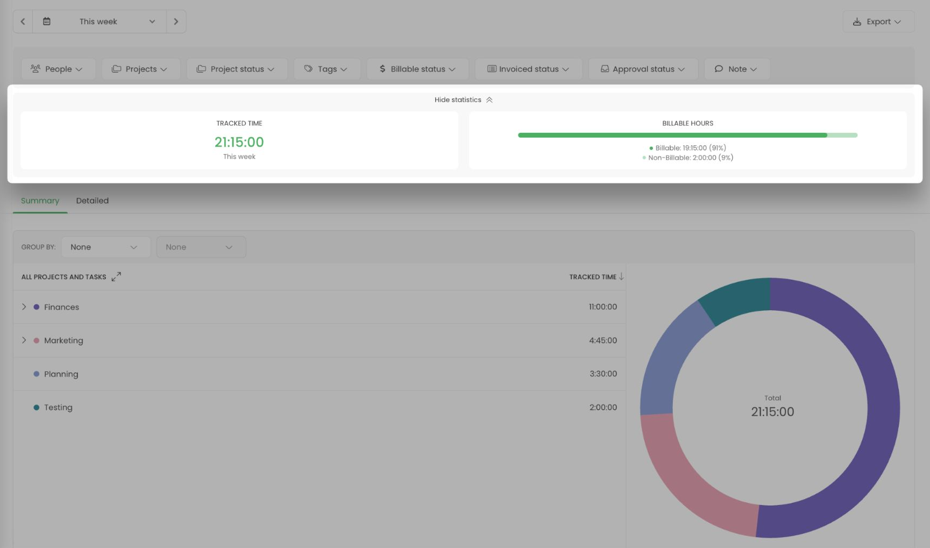
Task: Click the Planning blue color dot
Action: click(36, 374)
